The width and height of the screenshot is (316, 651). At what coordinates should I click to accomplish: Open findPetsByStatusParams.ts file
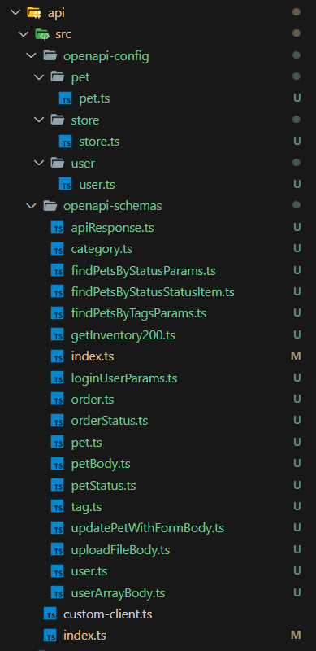pyautogui.click(x=143, y=271)
